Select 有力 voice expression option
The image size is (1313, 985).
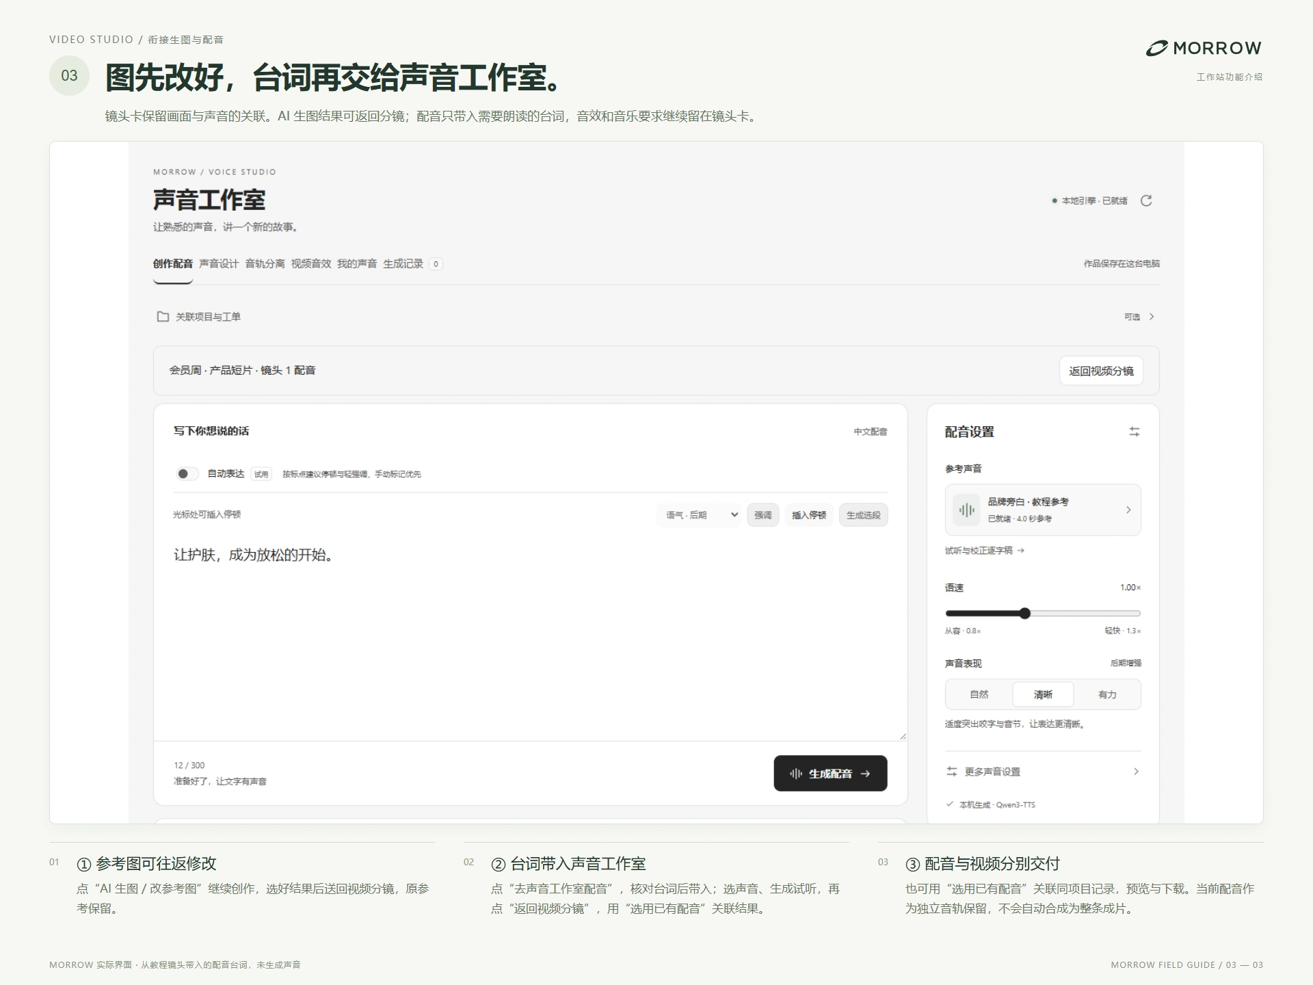click(1107, 694)
